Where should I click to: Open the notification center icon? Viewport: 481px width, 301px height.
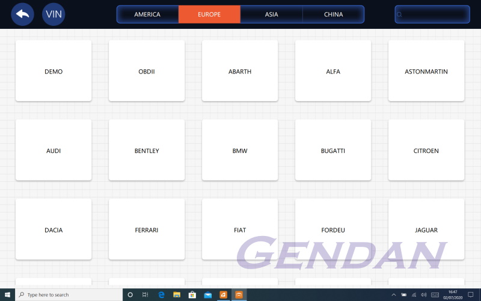[x=471, y=295]
